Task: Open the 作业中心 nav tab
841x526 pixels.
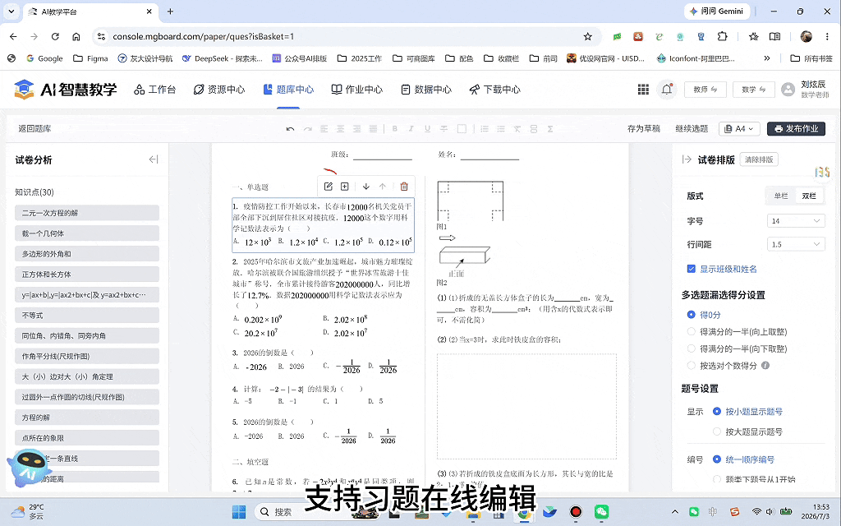Action: (x=357, y=90)
